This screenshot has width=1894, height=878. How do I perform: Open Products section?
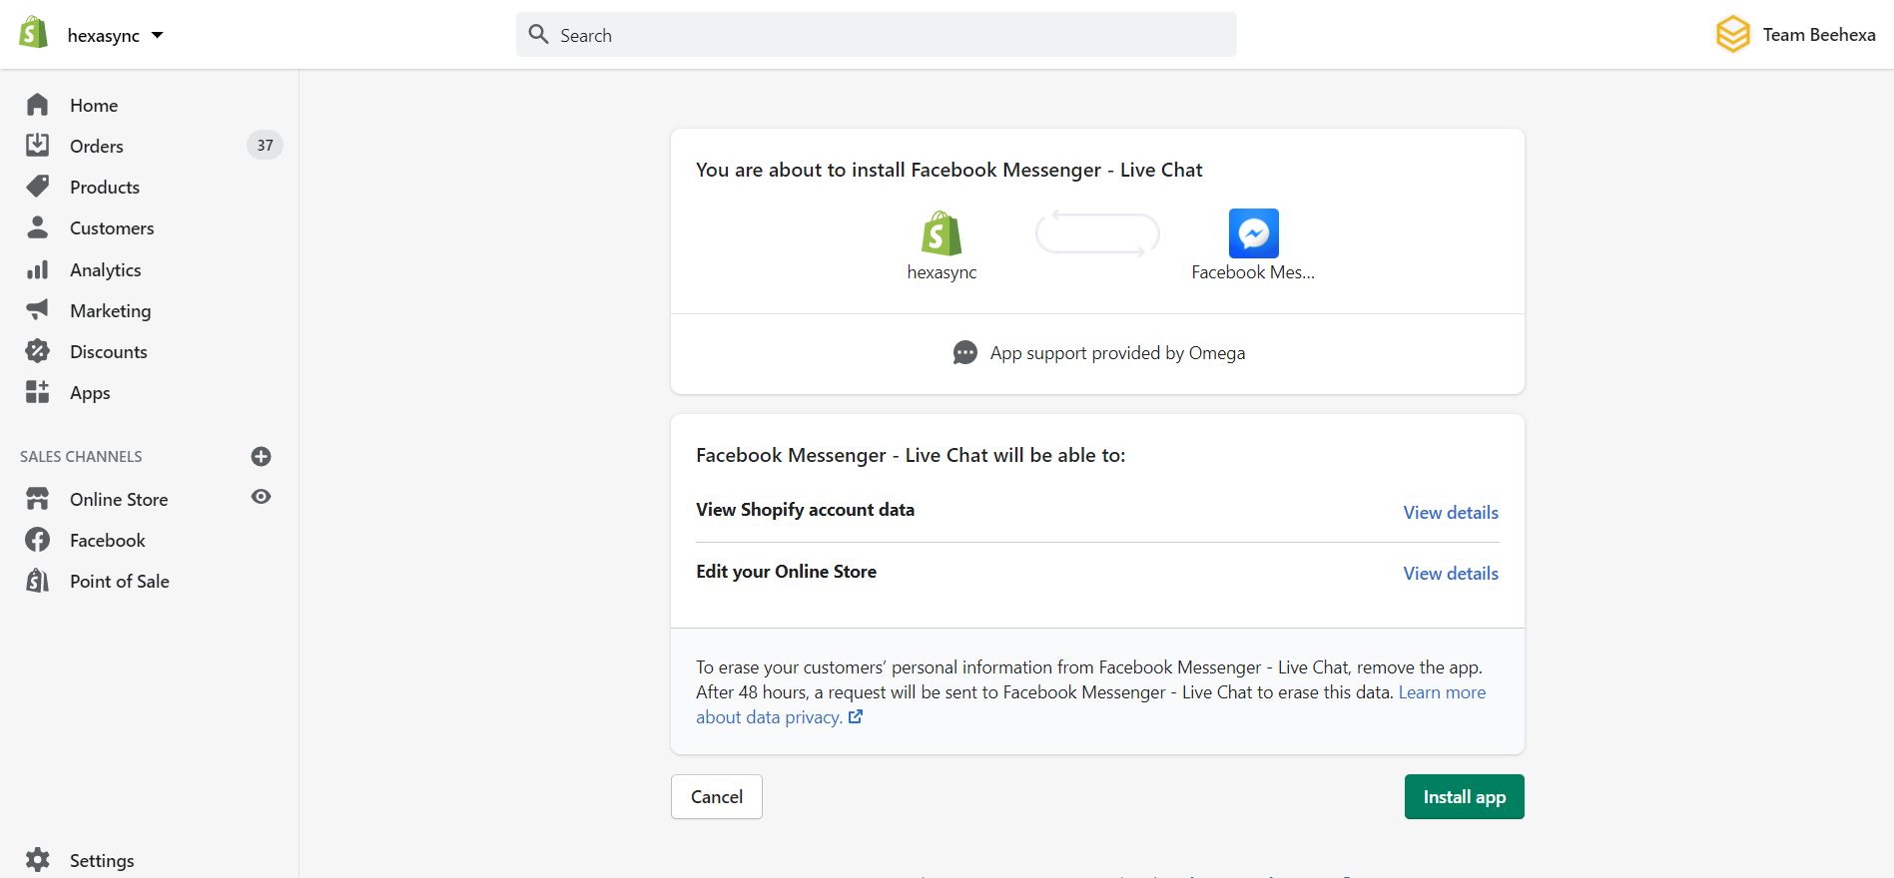(x=105, y=187)
